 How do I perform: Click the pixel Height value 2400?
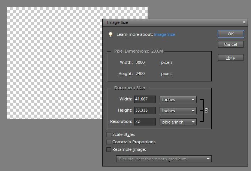coord(140,74)
